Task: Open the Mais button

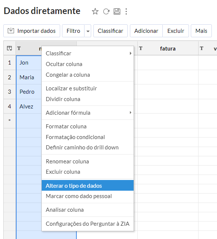Action: [x=201, y=31]
